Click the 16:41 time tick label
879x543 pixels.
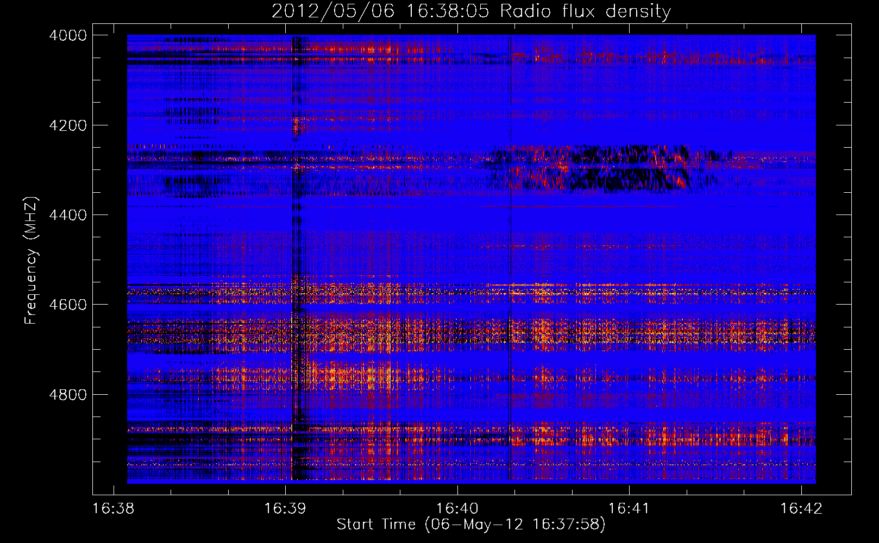pyautogui.click(x=629, y=509)
